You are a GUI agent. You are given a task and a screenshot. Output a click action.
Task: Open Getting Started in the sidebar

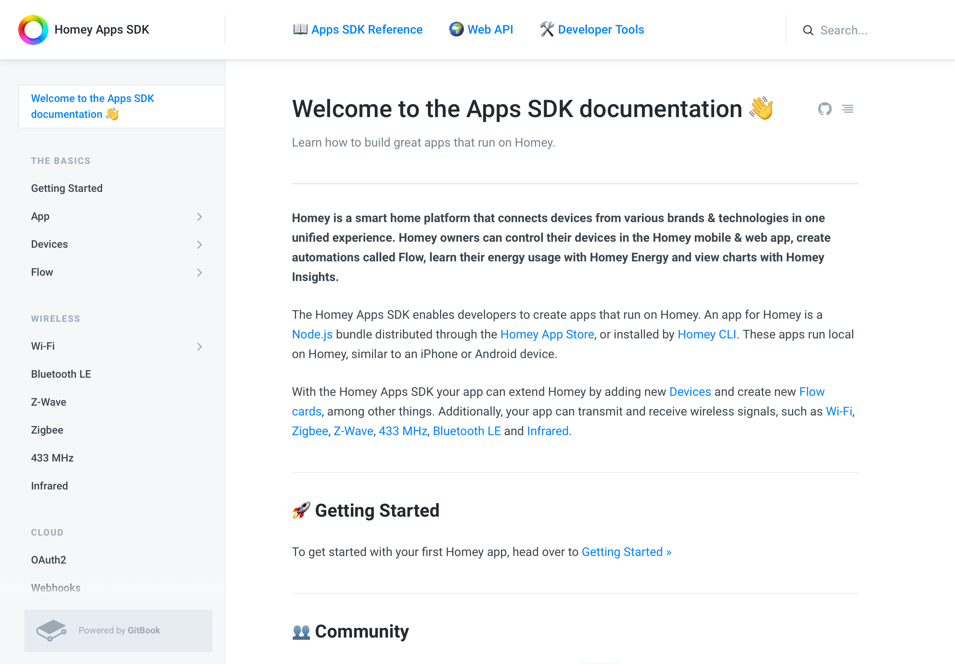coord(67,188)
